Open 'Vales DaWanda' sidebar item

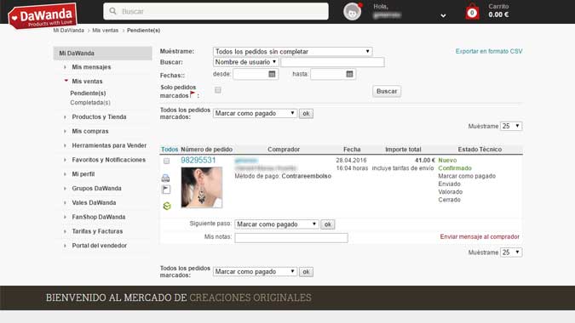coord(94,202)
